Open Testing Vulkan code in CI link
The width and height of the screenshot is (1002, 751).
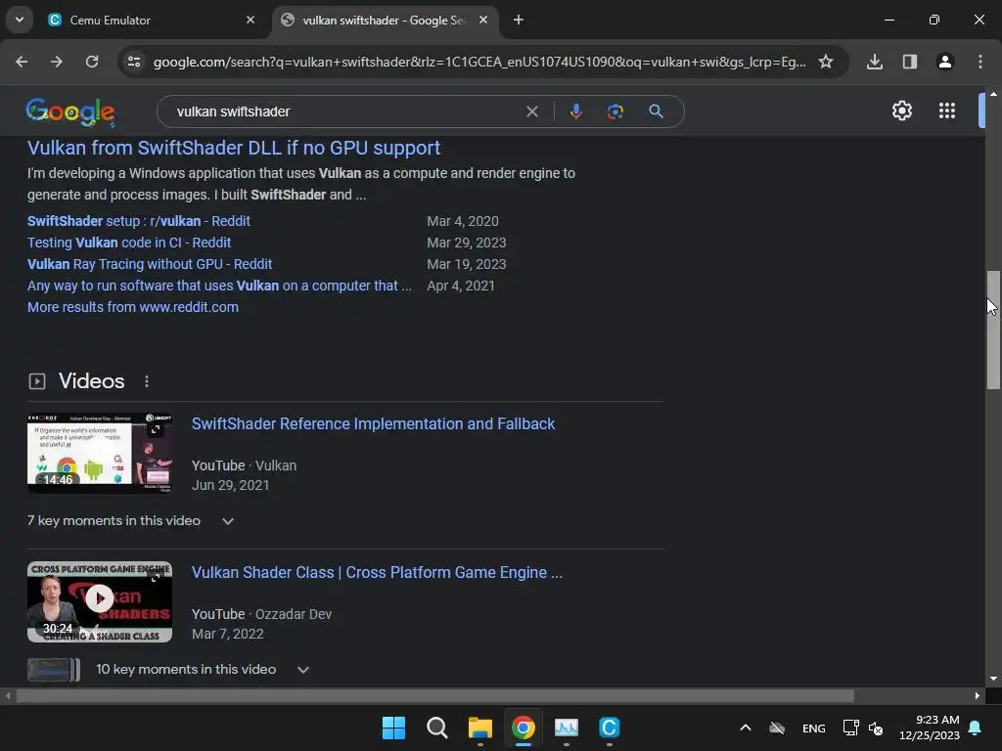pos(129,243)
